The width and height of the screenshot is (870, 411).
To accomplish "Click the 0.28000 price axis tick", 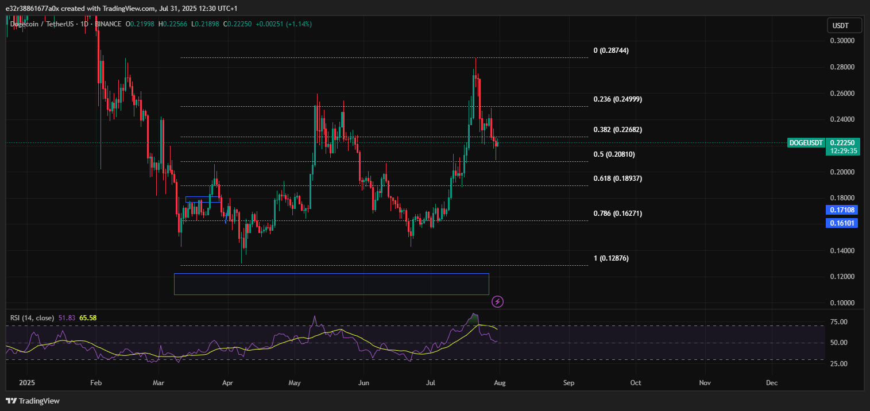I will (x=842, y=67).
